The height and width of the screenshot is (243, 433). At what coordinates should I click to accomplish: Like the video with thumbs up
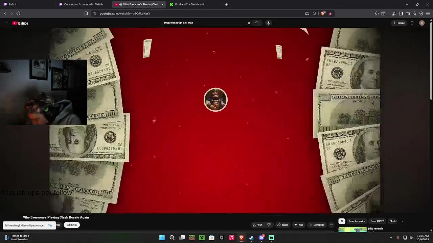point(257,225)
